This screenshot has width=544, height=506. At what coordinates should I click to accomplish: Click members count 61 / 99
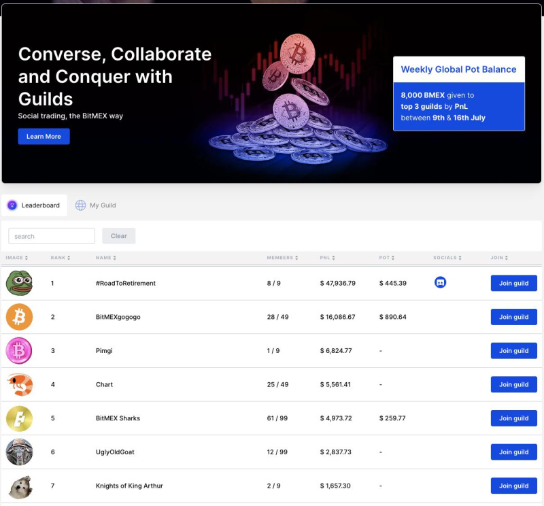click(x=277, y=418)
